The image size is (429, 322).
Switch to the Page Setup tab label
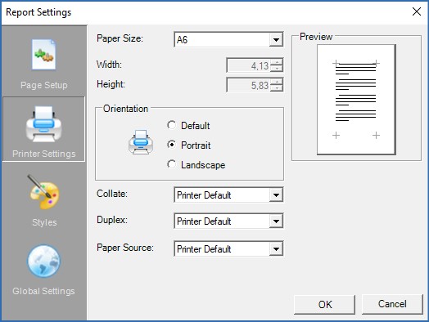coord(43,85)
